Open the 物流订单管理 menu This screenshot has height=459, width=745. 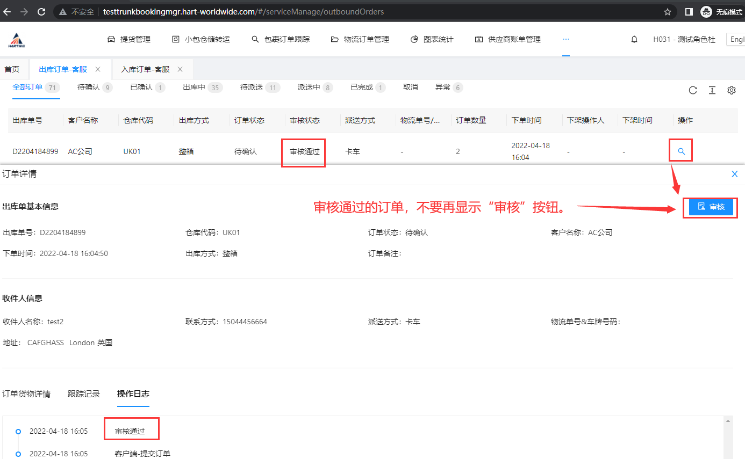(360, 39)
